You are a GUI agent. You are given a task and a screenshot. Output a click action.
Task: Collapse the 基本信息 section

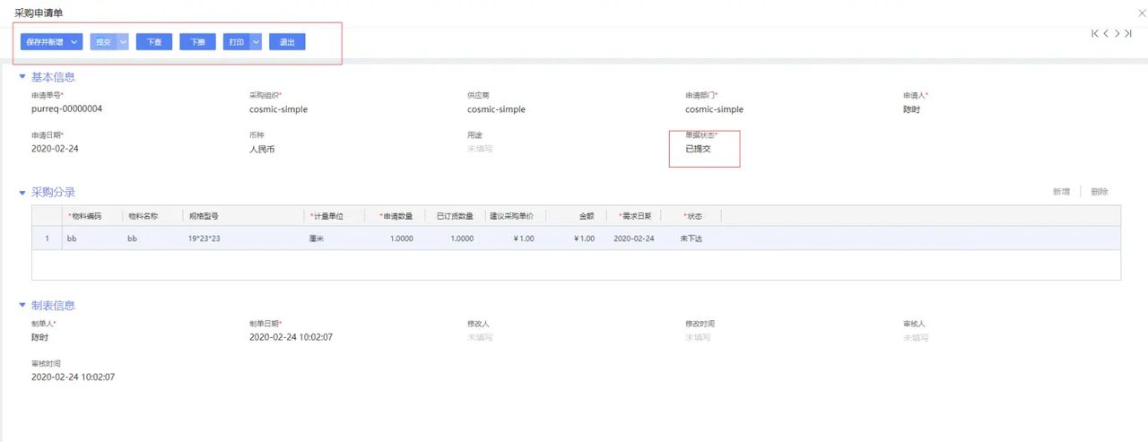pos(22,77)
